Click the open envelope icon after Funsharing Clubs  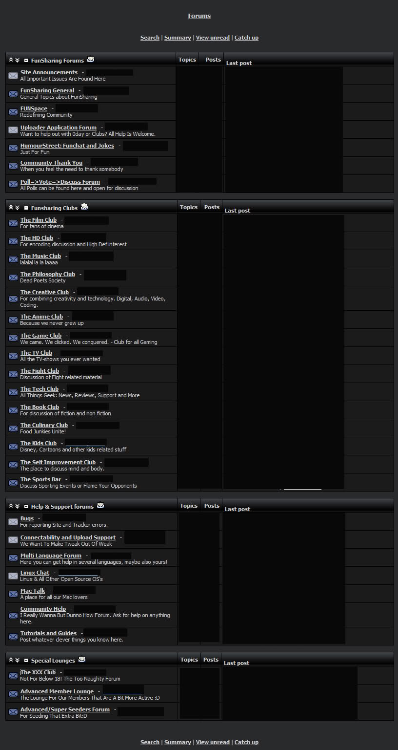click(84, 207)
